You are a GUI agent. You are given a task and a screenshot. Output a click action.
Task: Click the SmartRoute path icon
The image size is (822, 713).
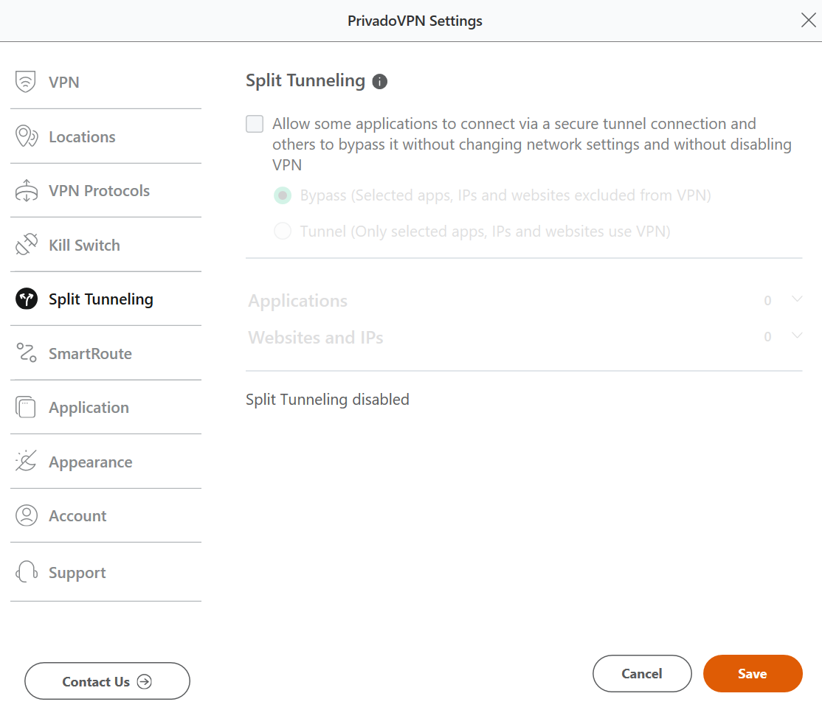pyautogui.click(x=27, y=352)
